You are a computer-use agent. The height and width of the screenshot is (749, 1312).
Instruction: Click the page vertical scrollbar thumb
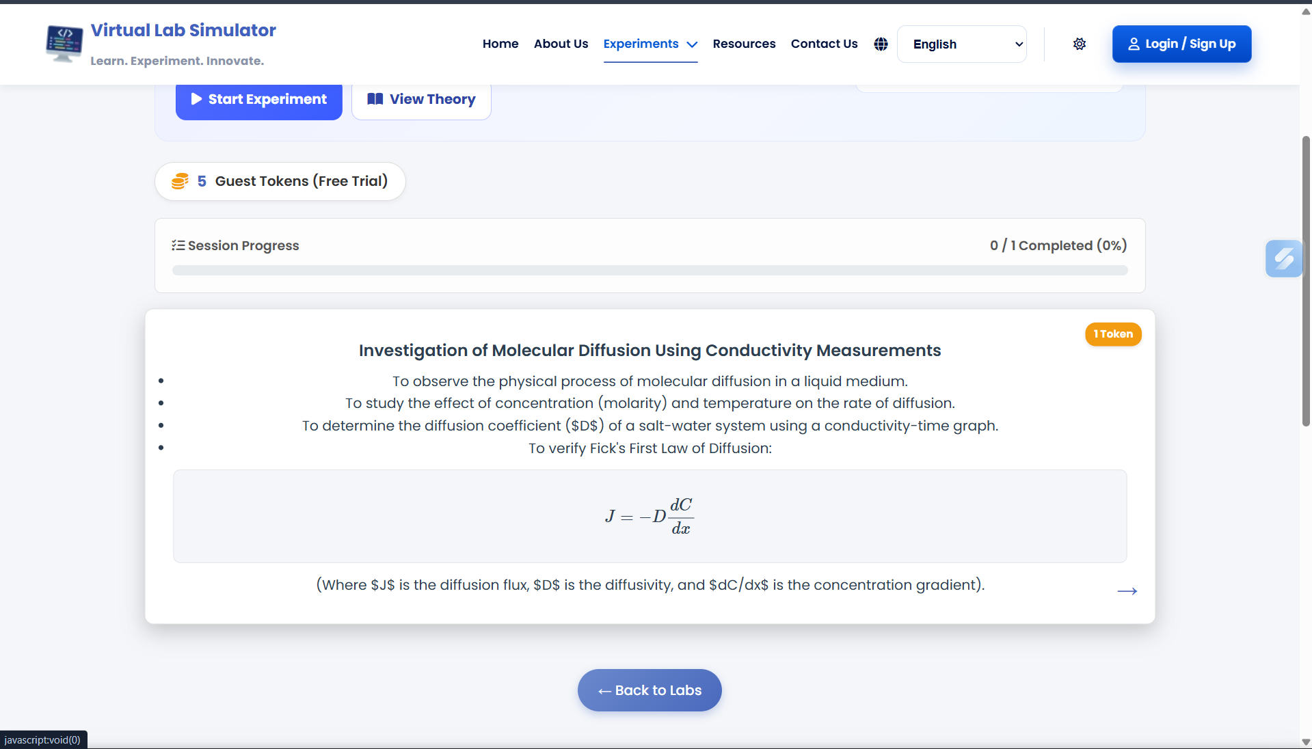click(1306, 280)
